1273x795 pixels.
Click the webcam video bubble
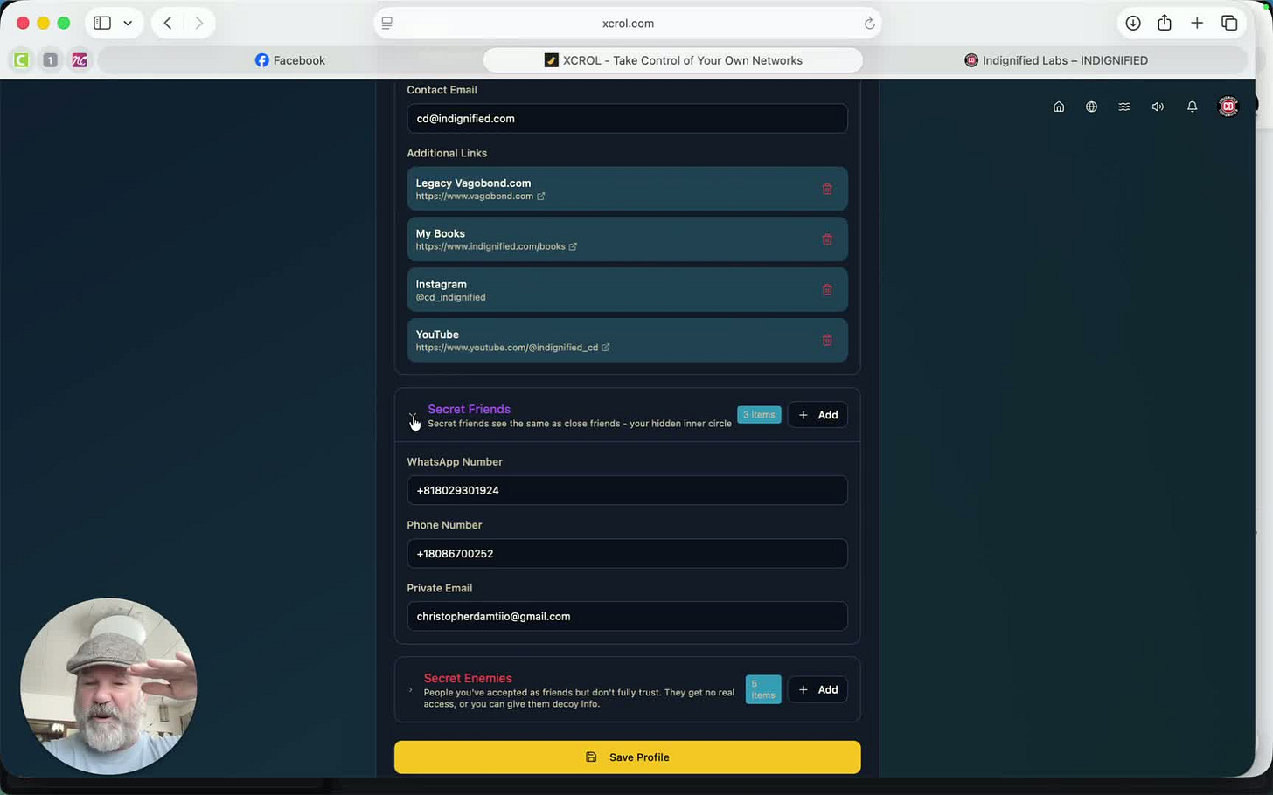(108, 687)
